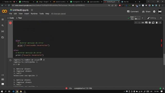The height and width of the screenshot is (93, 165).
Task: Open more cell actions menu
Action: tap(160, 23)
